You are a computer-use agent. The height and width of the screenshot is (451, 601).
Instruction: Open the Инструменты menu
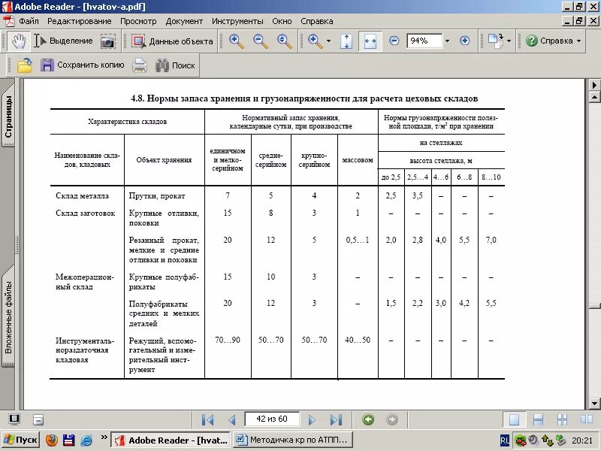[237, 22]
